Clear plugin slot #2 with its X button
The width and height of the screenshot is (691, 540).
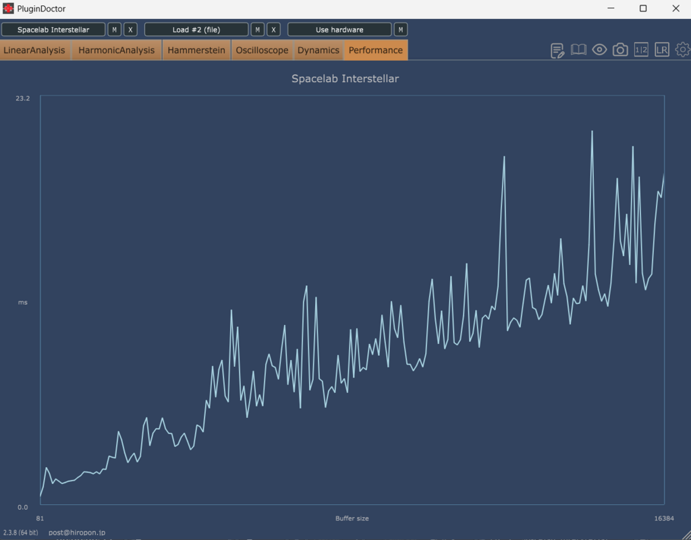tap(274, 30)
